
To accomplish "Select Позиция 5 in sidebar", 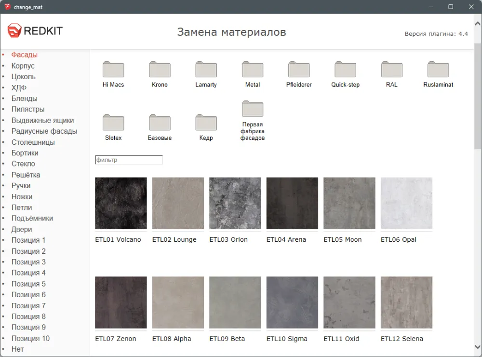I will point(28,284).
